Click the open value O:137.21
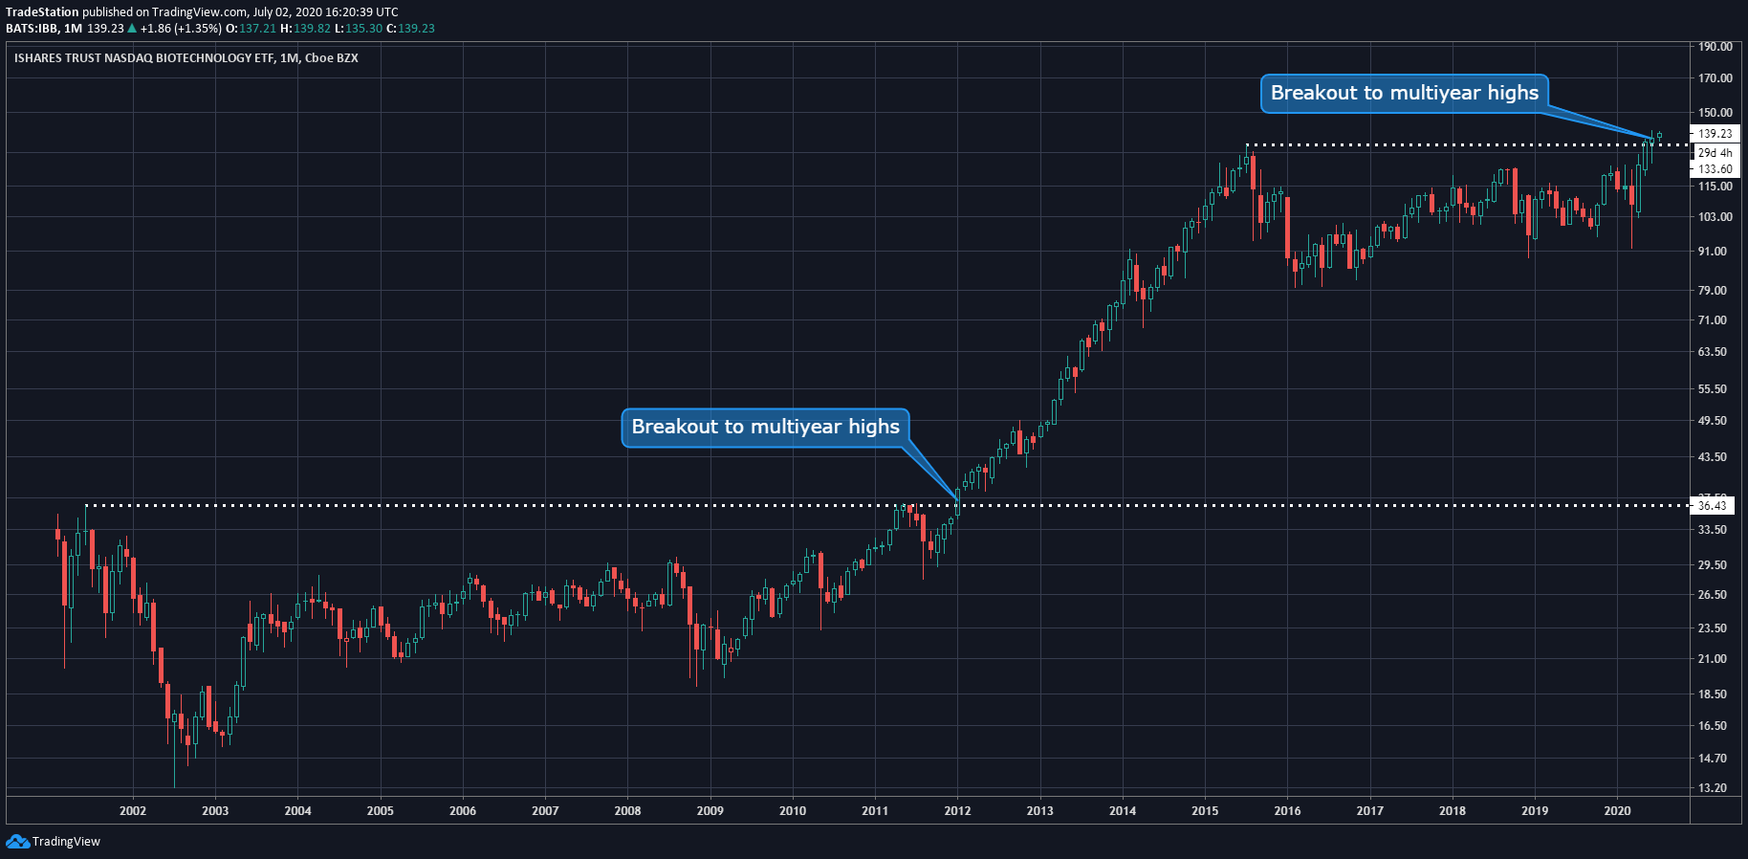The height and width of the screenshot is (859, 1748). click(x=251, y=29)
